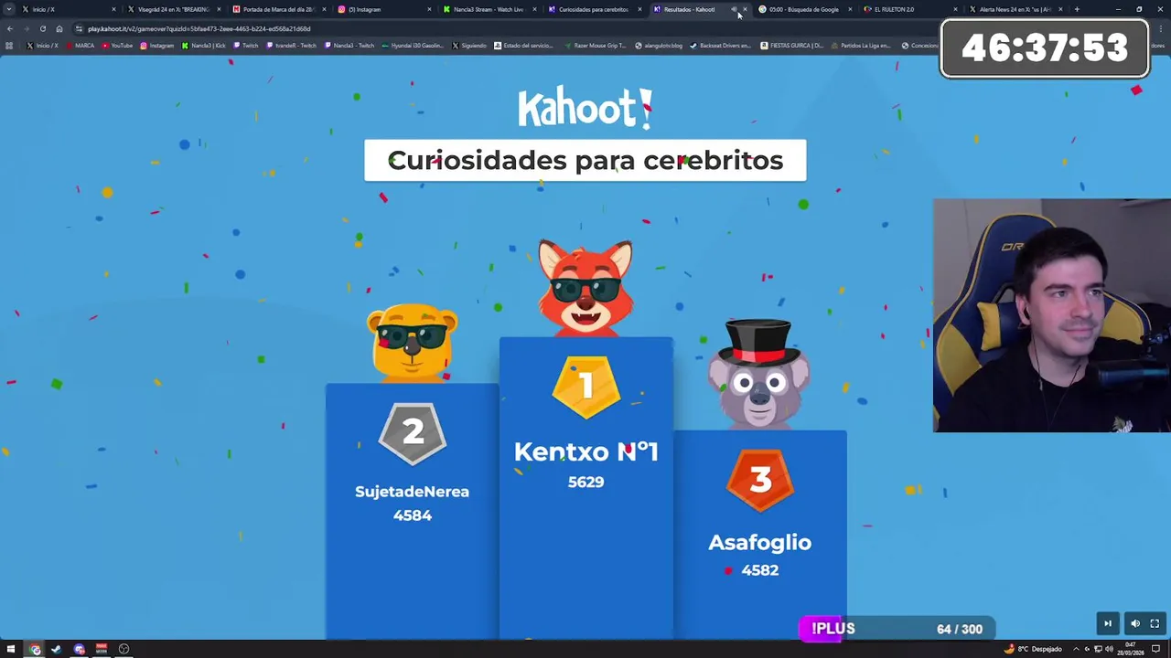Open the Instagram bookmark
Viewport: 1171px width, 658px height.
[157, 46]
